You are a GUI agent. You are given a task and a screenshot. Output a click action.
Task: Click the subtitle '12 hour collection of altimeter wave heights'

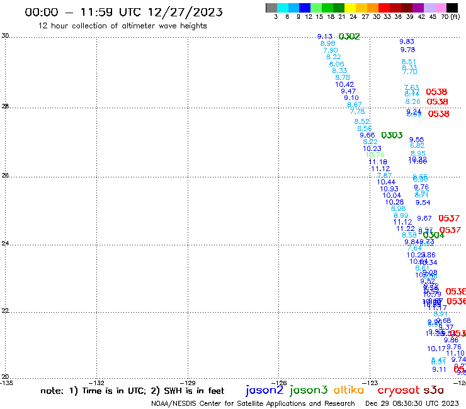coord(122,26)
